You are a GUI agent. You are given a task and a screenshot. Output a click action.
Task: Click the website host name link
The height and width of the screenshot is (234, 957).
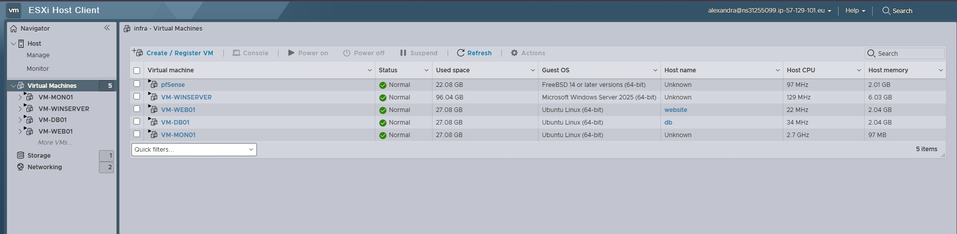(675, 110)
